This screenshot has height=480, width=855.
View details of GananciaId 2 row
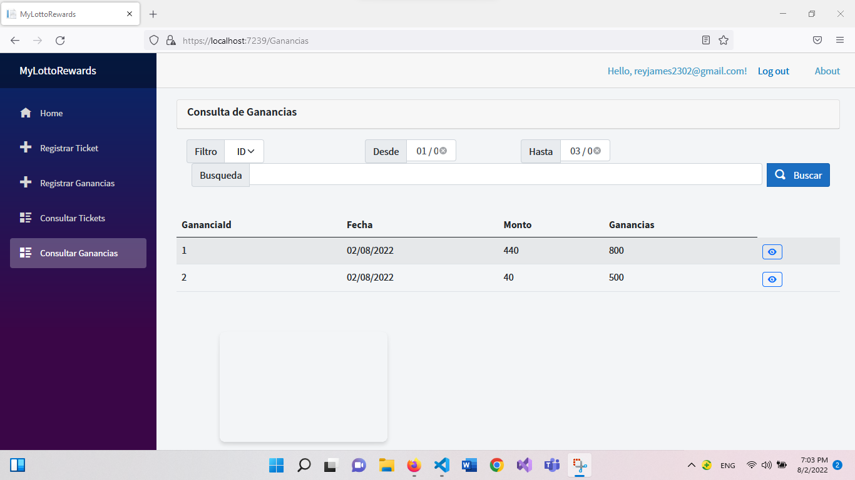pos(772,279)
